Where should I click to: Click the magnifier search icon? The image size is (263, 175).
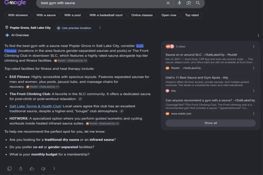(x=198, y=3)
